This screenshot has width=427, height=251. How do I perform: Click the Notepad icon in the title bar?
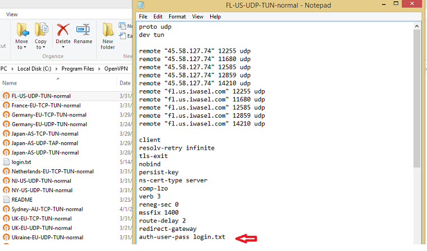(142, 5)
